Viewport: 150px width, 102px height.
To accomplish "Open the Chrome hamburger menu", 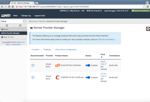I will point(148,7).
